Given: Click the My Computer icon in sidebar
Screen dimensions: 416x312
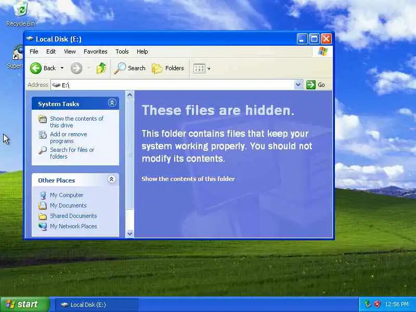Looking at the screenshot, I should coord(43,196).
